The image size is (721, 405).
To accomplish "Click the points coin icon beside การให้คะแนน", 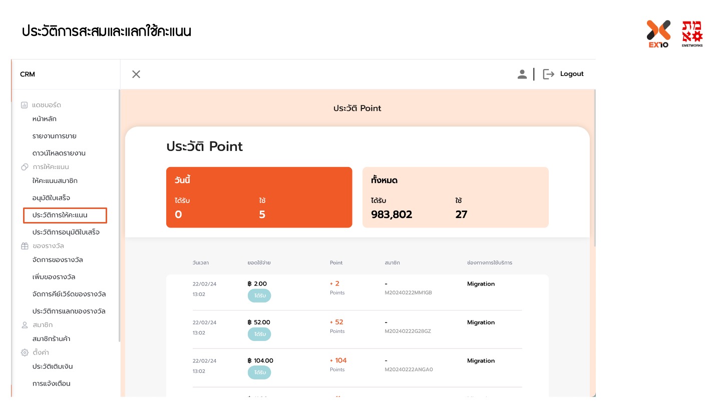I will click(24, 167).
